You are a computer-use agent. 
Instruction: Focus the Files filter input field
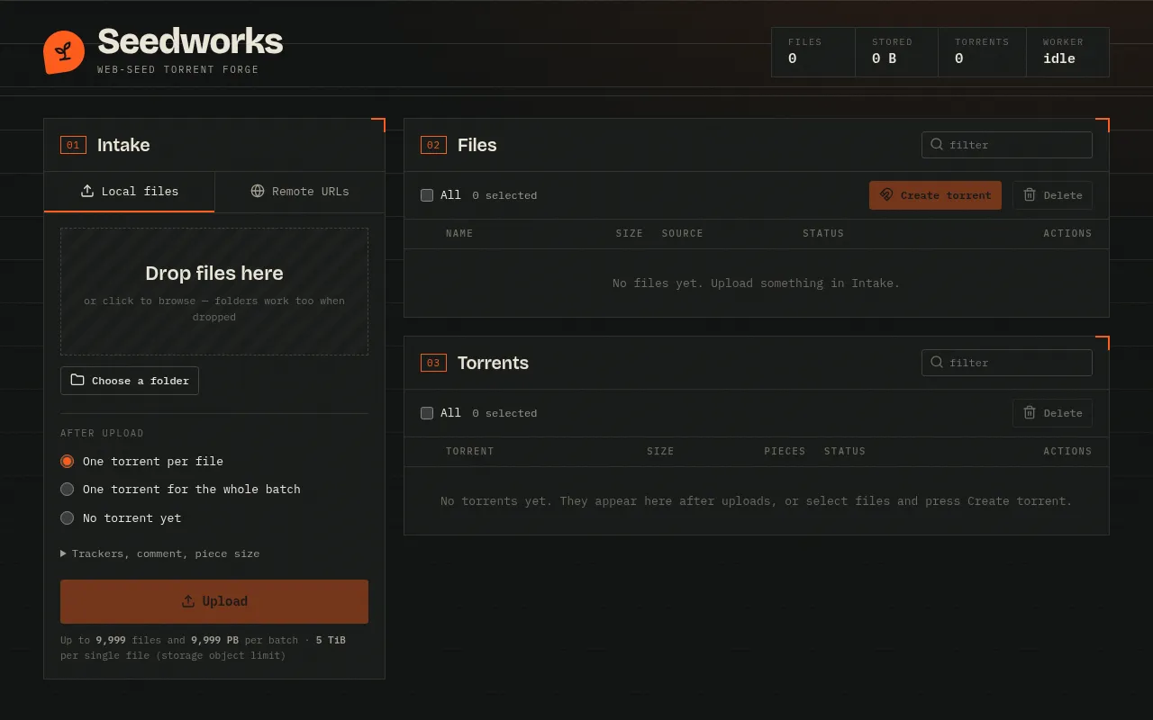[x=1007, y=145]
